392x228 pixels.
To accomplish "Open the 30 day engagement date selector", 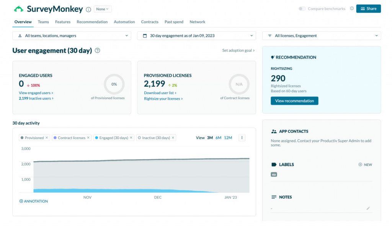I will (197, 35).
